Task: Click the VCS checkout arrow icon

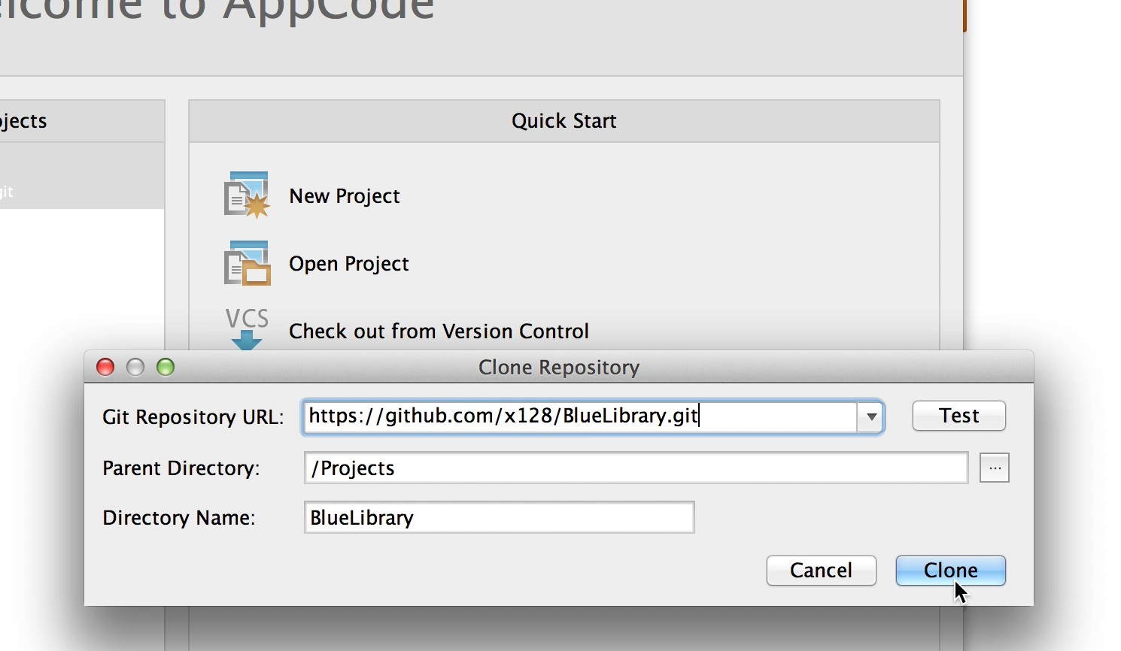Action: point(247,329)
